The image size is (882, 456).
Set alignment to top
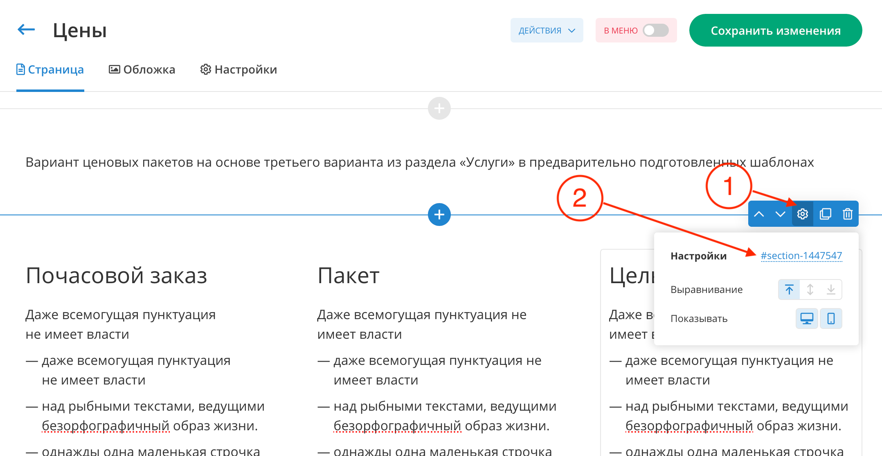click(x=789, y=290)
